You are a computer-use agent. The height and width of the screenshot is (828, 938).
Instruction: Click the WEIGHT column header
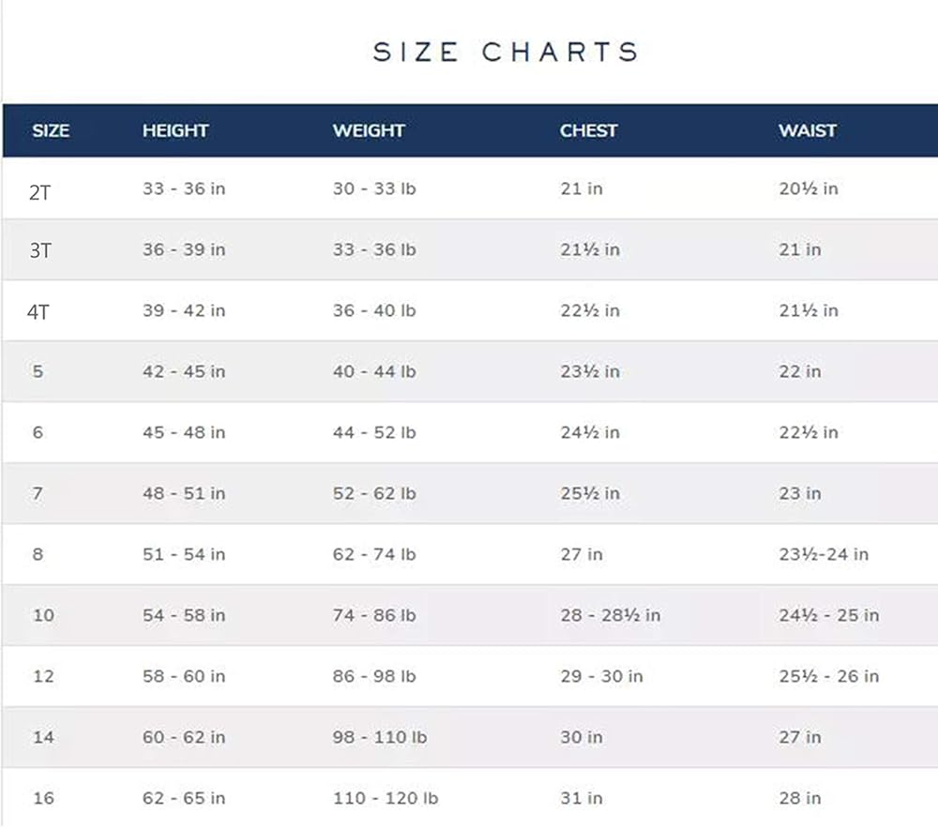(369, 131)
